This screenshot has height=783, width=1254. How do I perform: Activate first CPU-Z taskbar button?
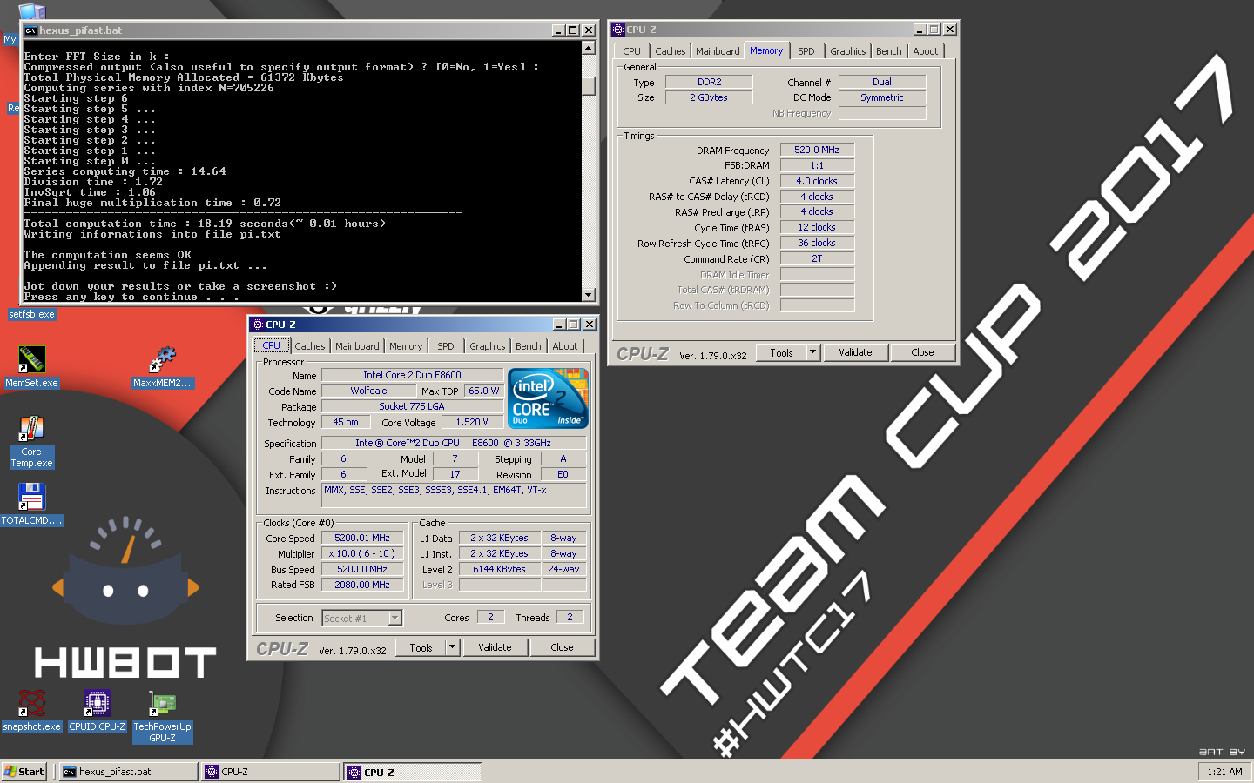pos(271,772)
